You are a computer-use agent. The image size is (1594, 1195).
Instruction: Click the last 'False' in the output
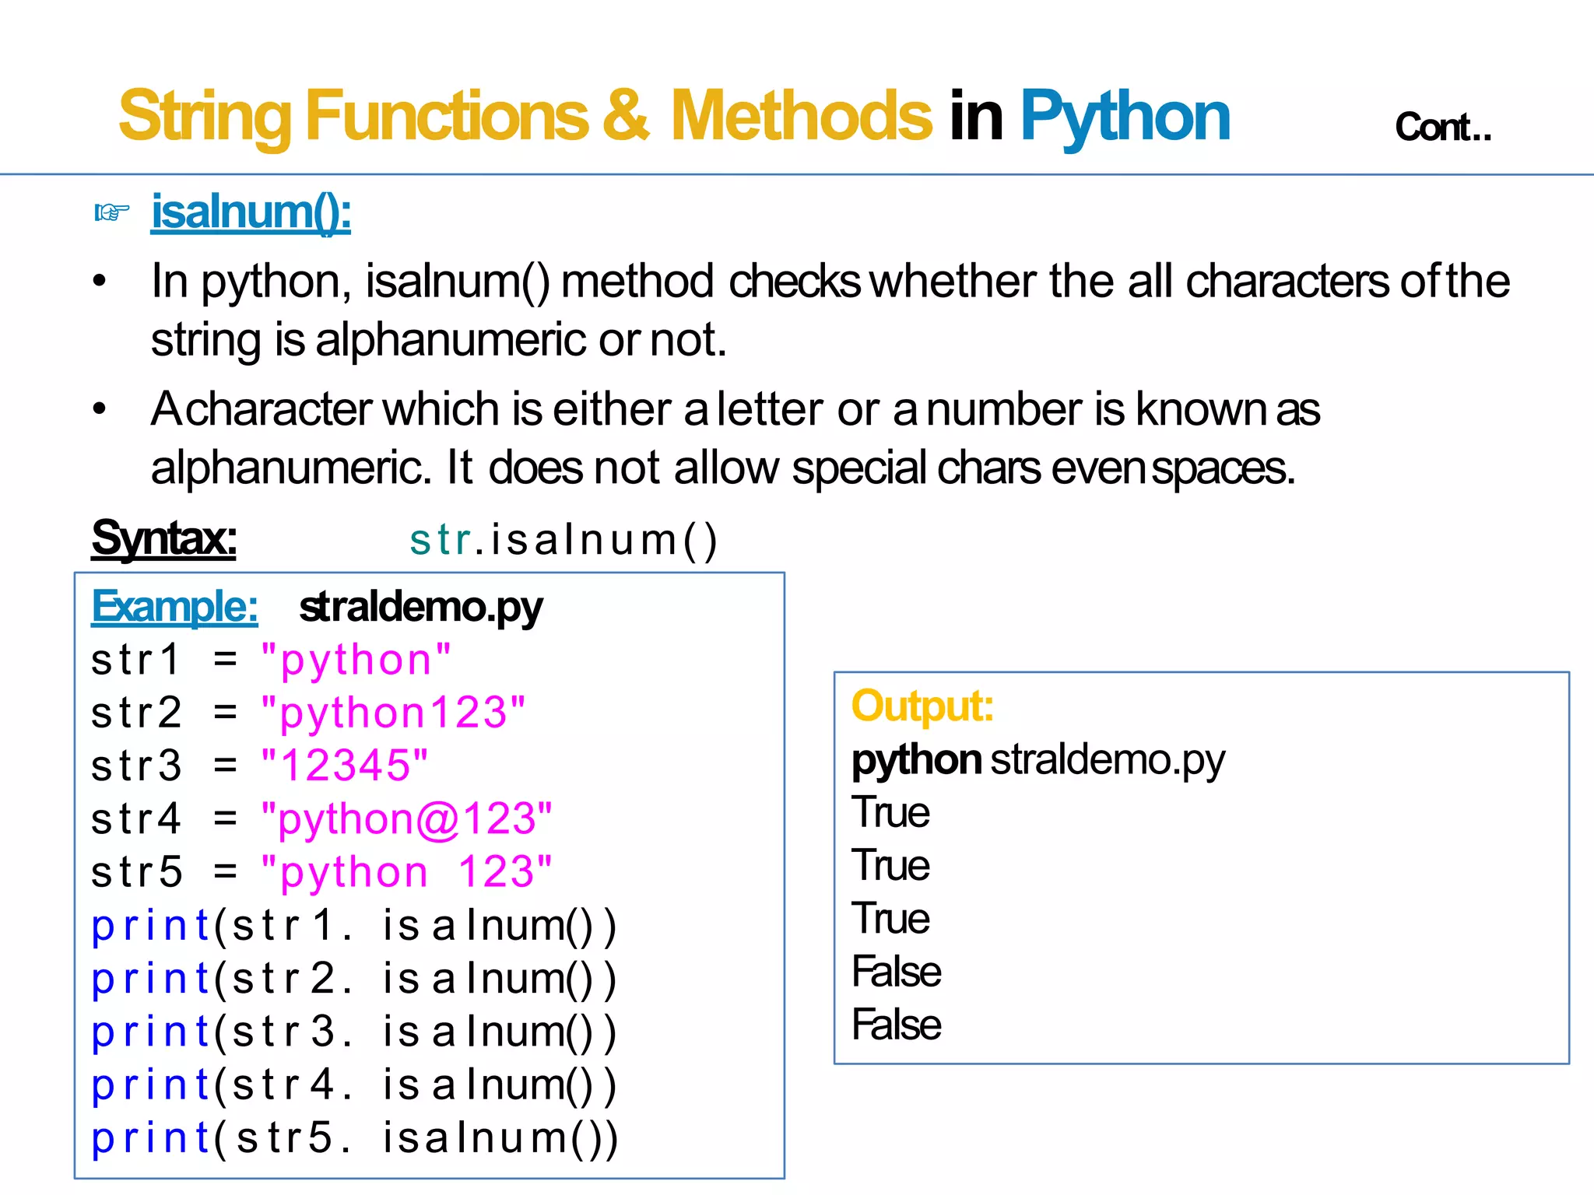897,1025
